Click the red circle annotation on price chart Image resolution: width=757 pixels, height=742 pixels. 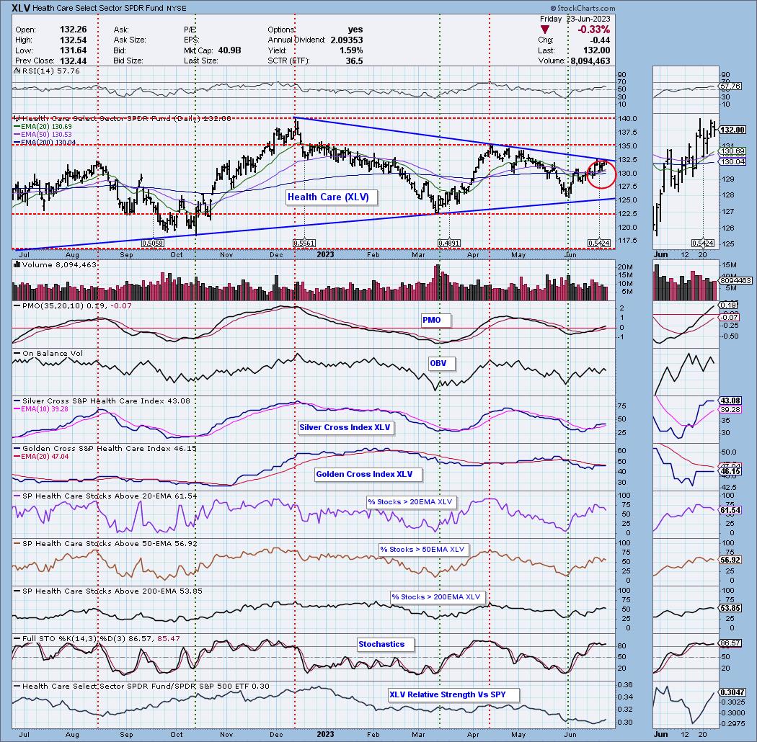point(601,174)
